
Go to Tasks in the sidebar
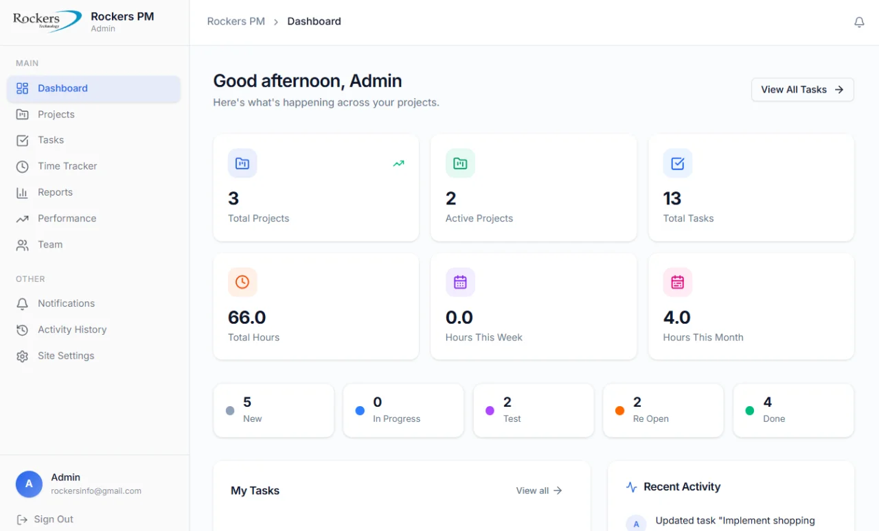point(93,140)
